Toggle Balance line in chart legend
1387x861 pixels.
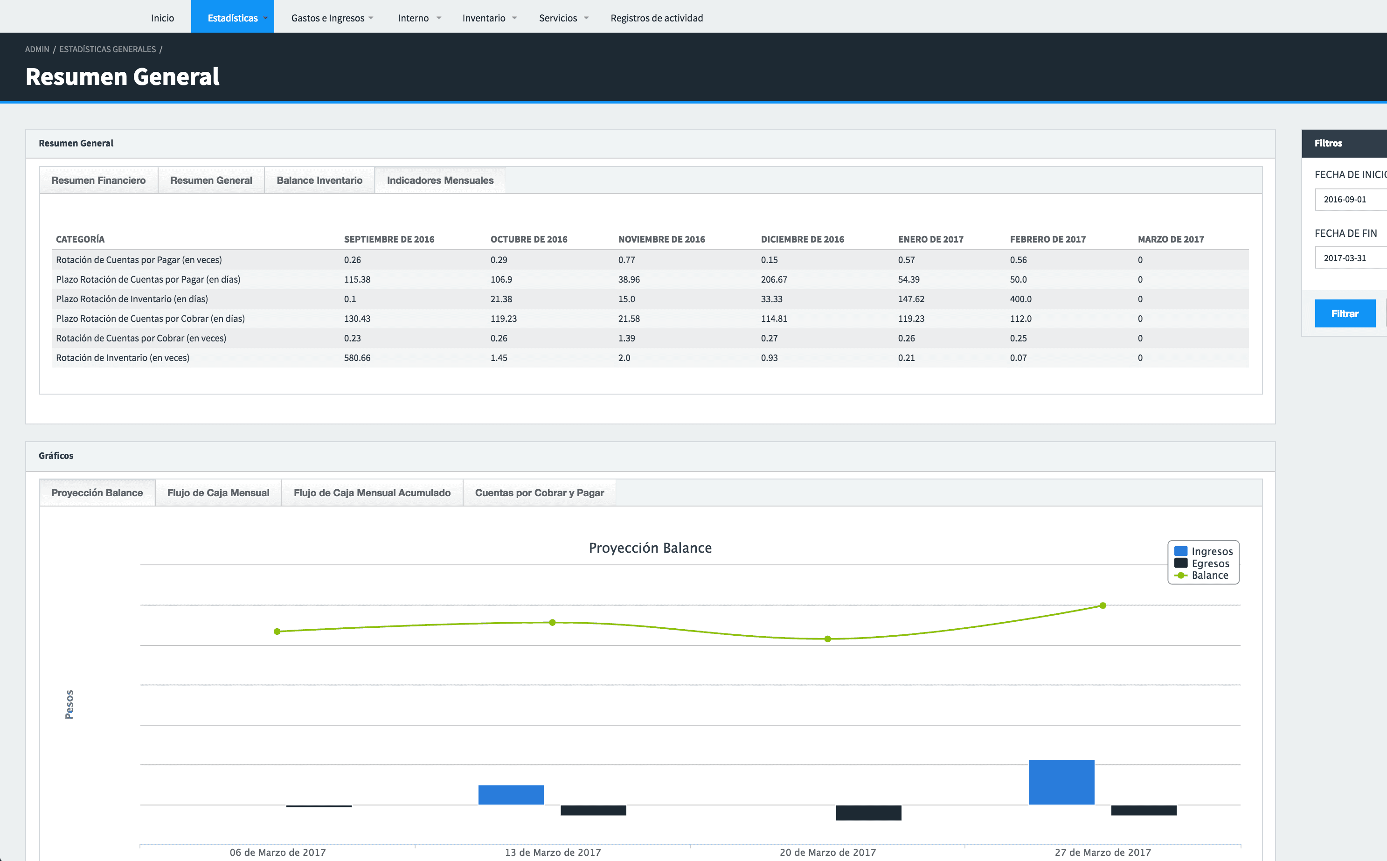point(1201,575)
